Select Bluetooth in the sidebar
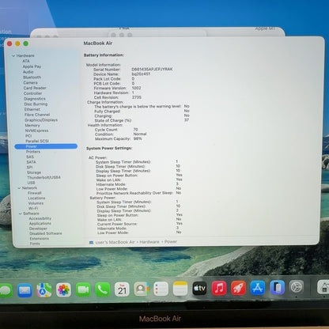The image size is (329, 329). coord(32,78)
